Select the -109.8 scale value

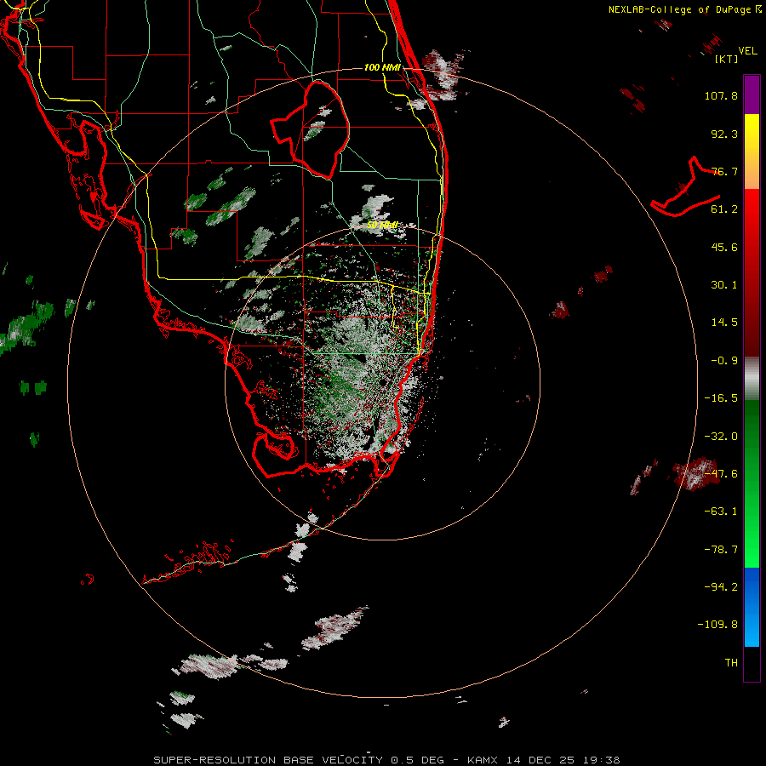717,625
